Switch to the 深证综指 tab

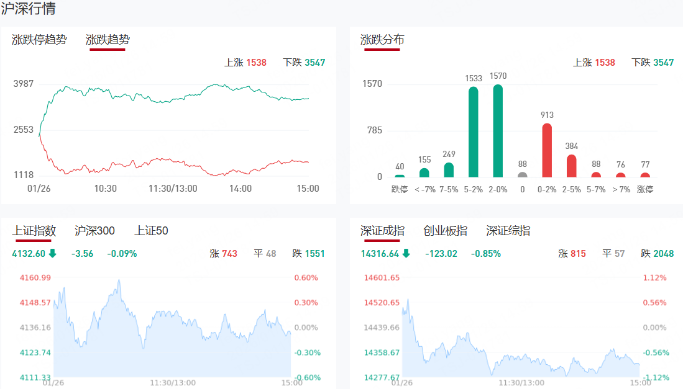pyautogui.click(x=508, y=230)
